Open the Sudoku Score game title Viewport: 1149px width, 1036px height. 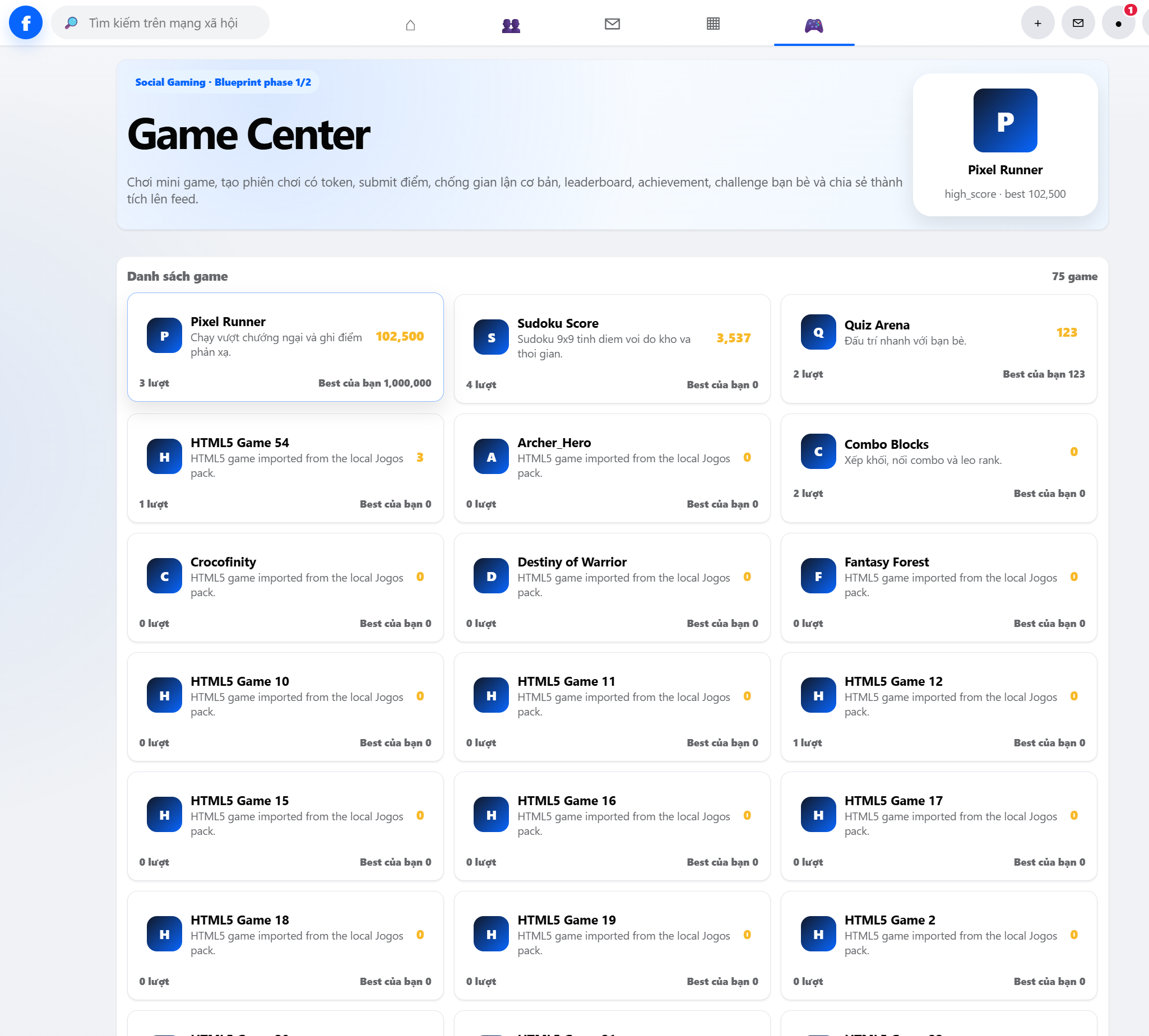(558, 323)
